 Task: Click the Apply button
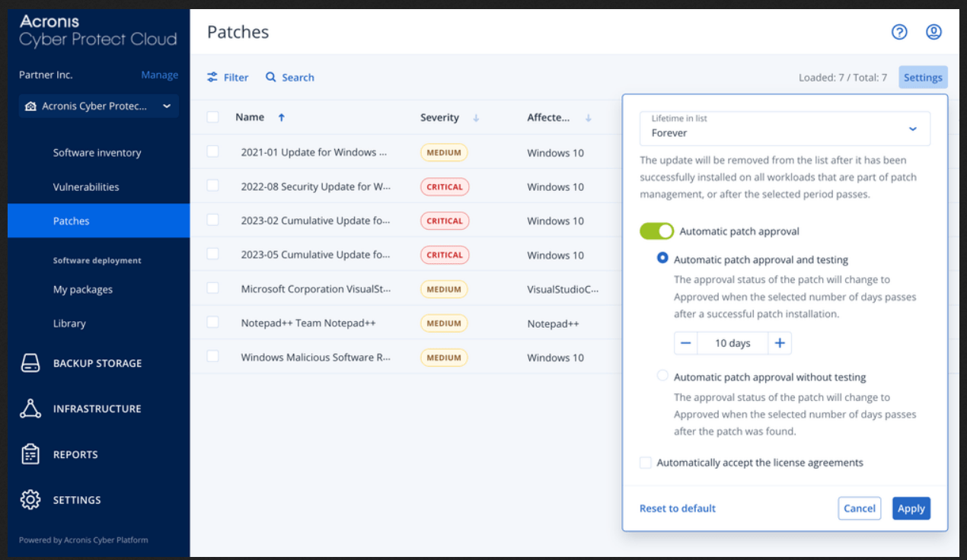[x=911, y=508]
